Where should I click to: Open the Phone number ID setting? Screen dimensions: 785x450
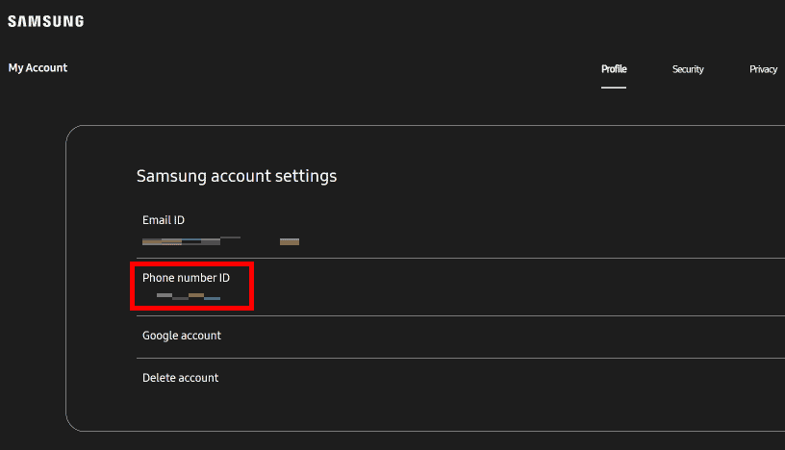461,287
